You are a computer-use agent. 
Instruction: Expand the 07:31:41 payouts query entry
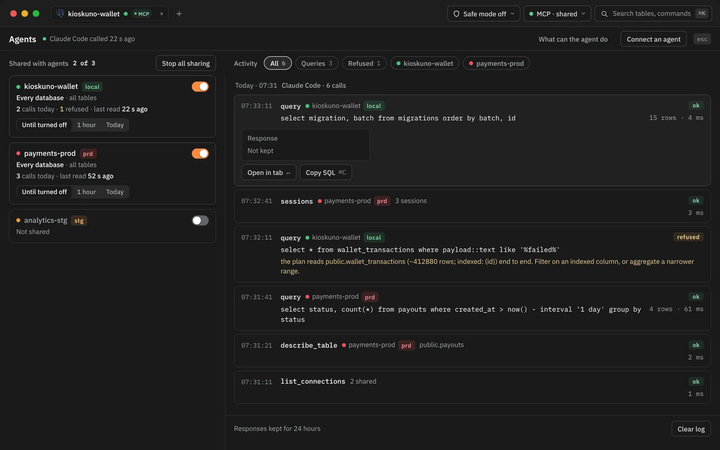[x=472, y=308]
